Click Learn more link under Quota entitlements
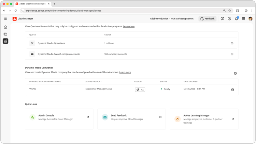The image size is (256, 144). tap(129, 27)
